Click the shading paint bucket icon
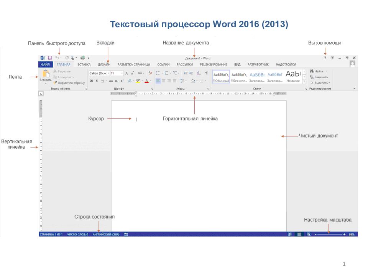Screen dimensions: 368x276 [193, 81]
